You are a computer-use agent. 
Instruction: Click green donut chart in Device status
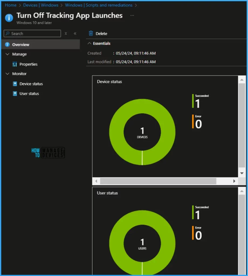point(142,106)
